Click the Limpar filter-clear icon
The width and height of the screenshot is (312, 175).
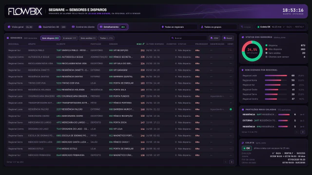242,27
